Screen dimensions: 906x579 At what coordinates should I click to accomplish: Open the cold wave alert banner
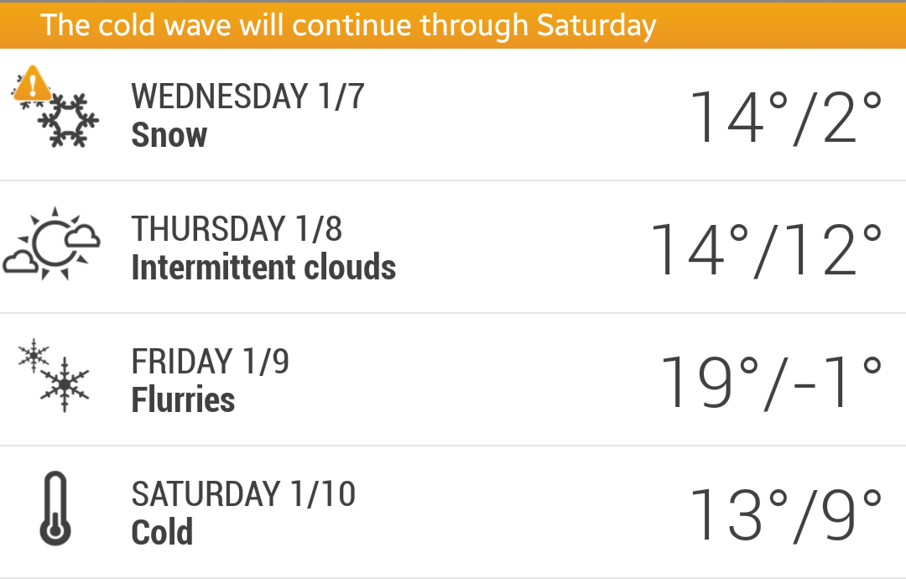click(348, 25)
